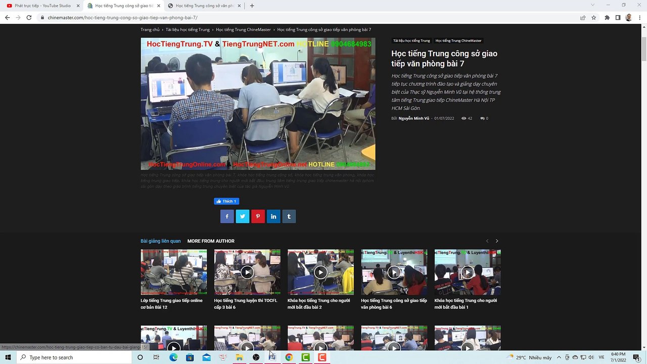This screenshot has width=647, height=364.
Task: Click the Học tiếng Trung ChineMaster category tag
Action: pyautogui.click(x=458, y=40)
